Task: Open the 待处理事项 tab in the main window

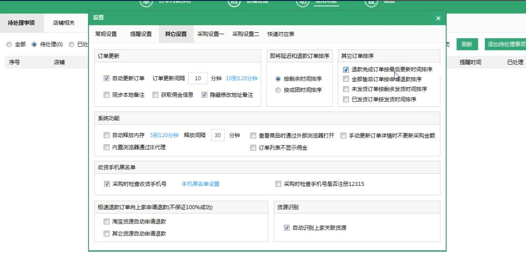Action: point(21,23)
